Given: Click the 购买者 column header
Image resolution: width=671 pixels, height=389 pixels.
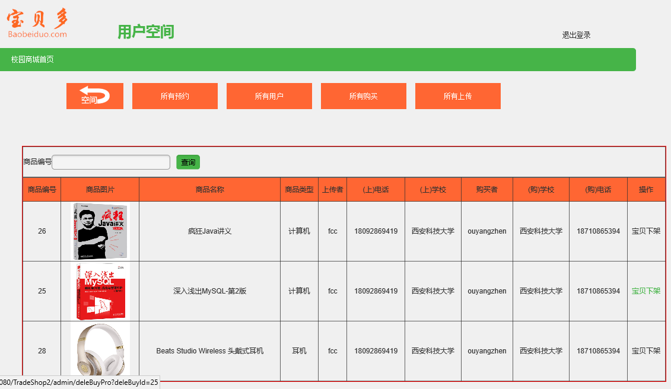Looking at the screenshot, I should point(487,190).
